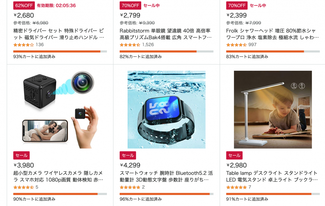This screenshot has width=325, height=206.
Task: Open the スマートウォッチ 腕時計 Bluetooth5.2 link
Action: [166, 177]
